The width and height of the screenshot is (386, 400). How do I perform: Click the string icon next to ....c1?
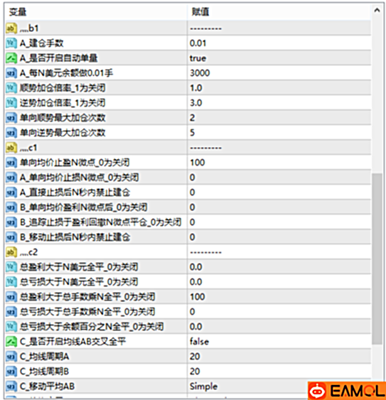pos(11,148)
